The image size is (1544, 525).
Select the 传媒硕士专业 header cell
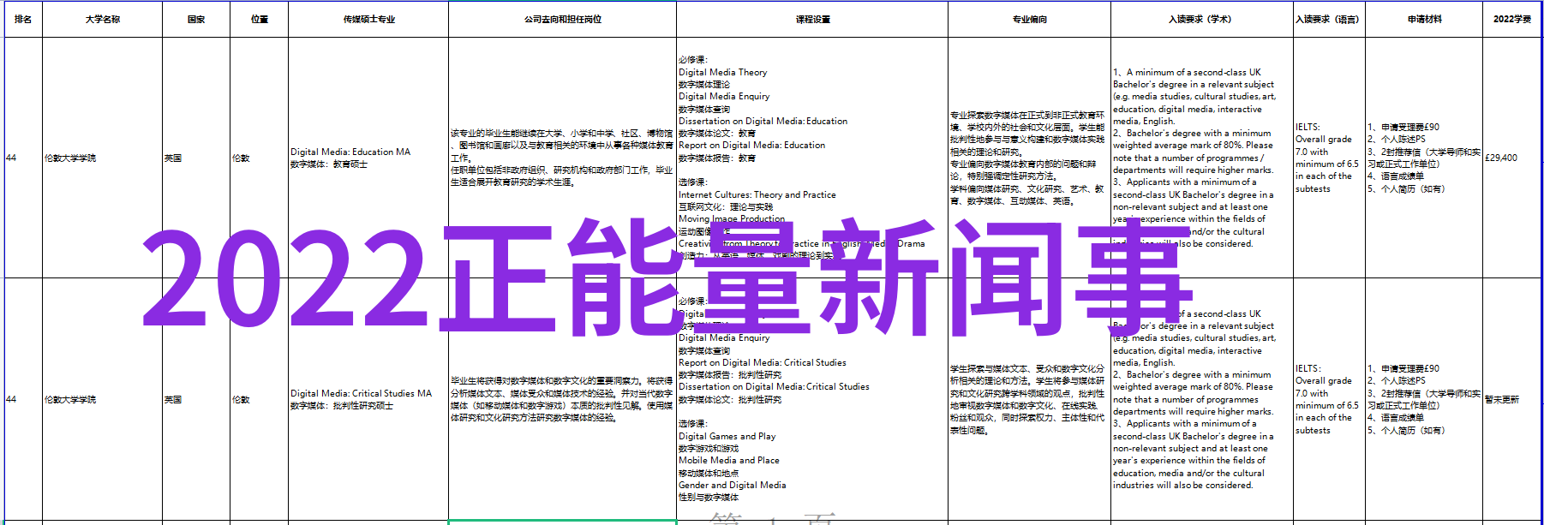tap(368, 19)
